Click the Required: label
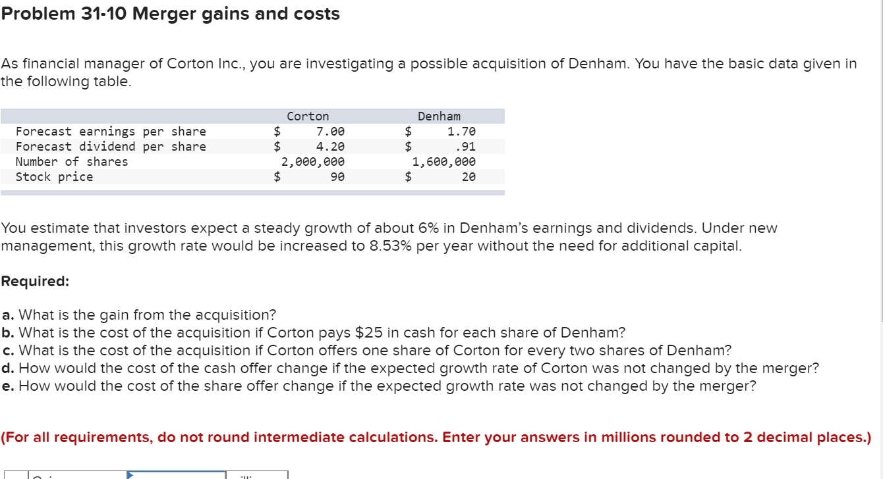 pyautogui.click(x=35, y=282)
